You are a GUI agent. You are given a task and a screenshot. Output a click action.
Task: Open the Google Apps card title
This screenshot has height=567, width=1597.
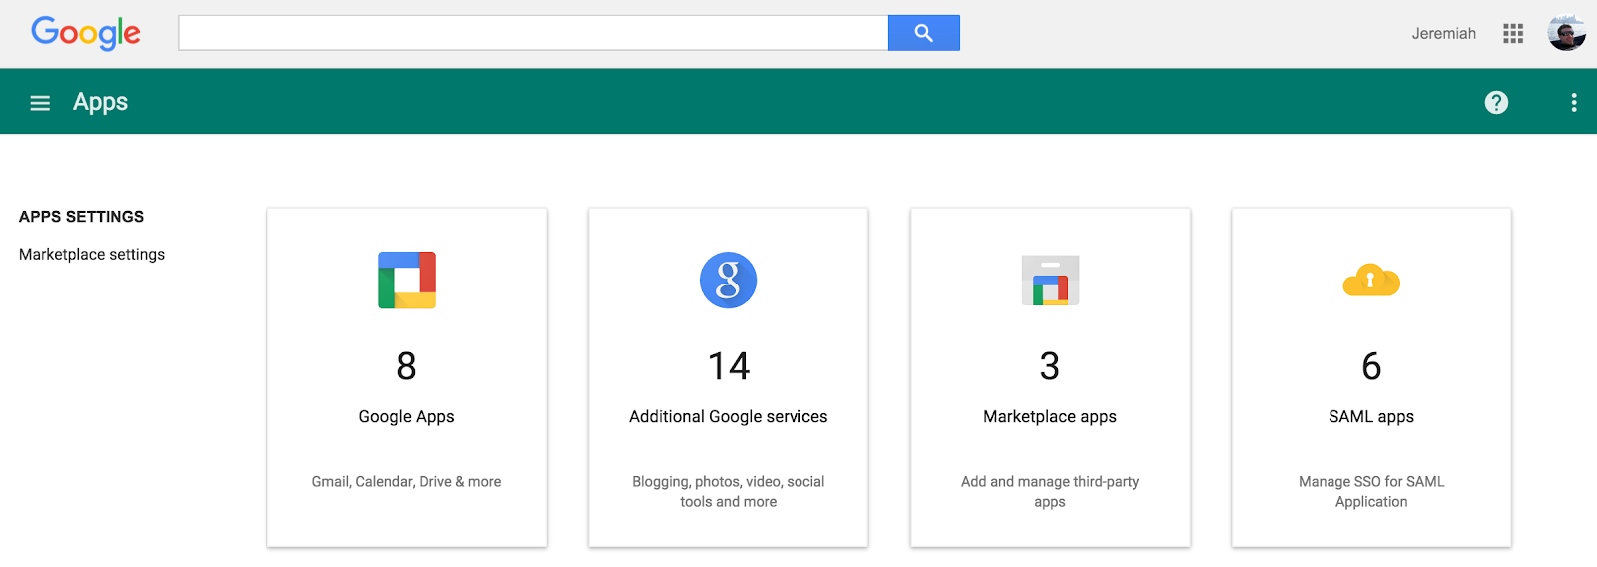tap(407, 417)
